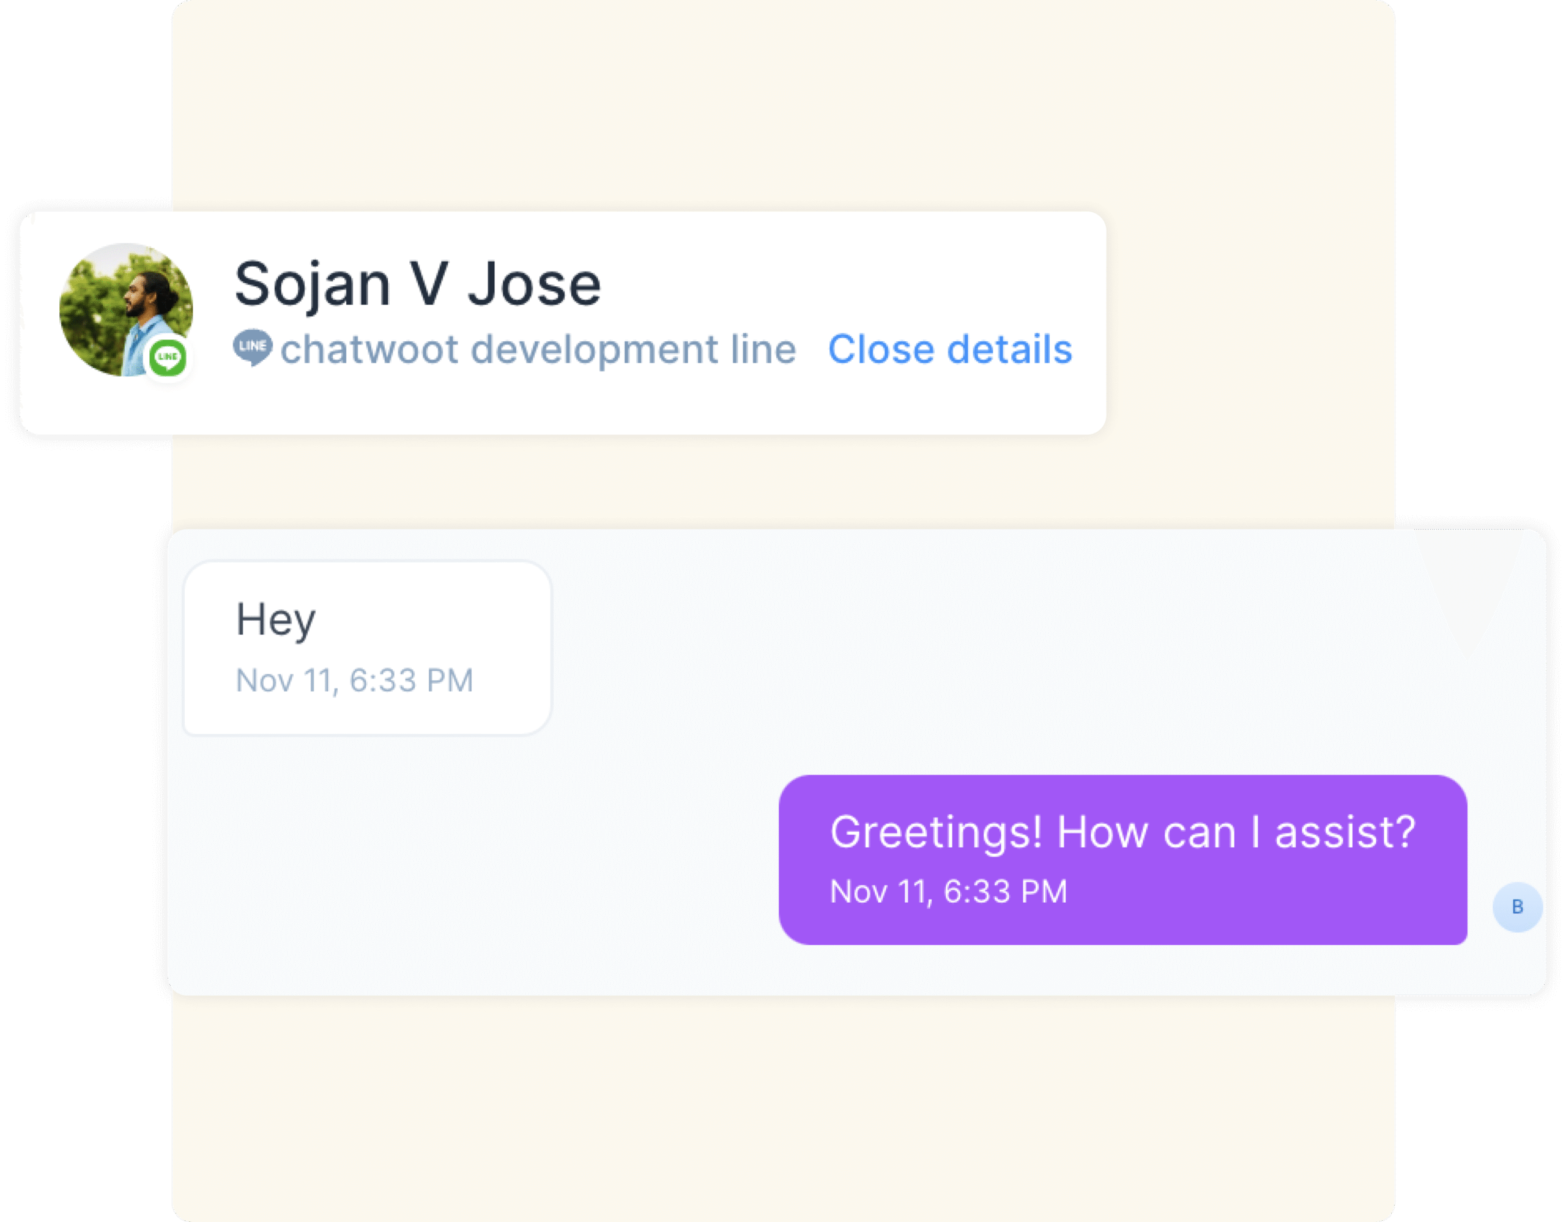Viewport: 1566px width, 1222px height.
Task: Click the Greetings message timestamp
Action: [949, 892]
